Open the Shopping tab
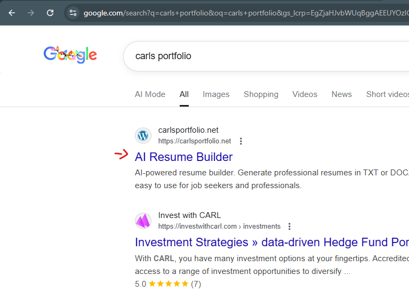 pos(261,94)
